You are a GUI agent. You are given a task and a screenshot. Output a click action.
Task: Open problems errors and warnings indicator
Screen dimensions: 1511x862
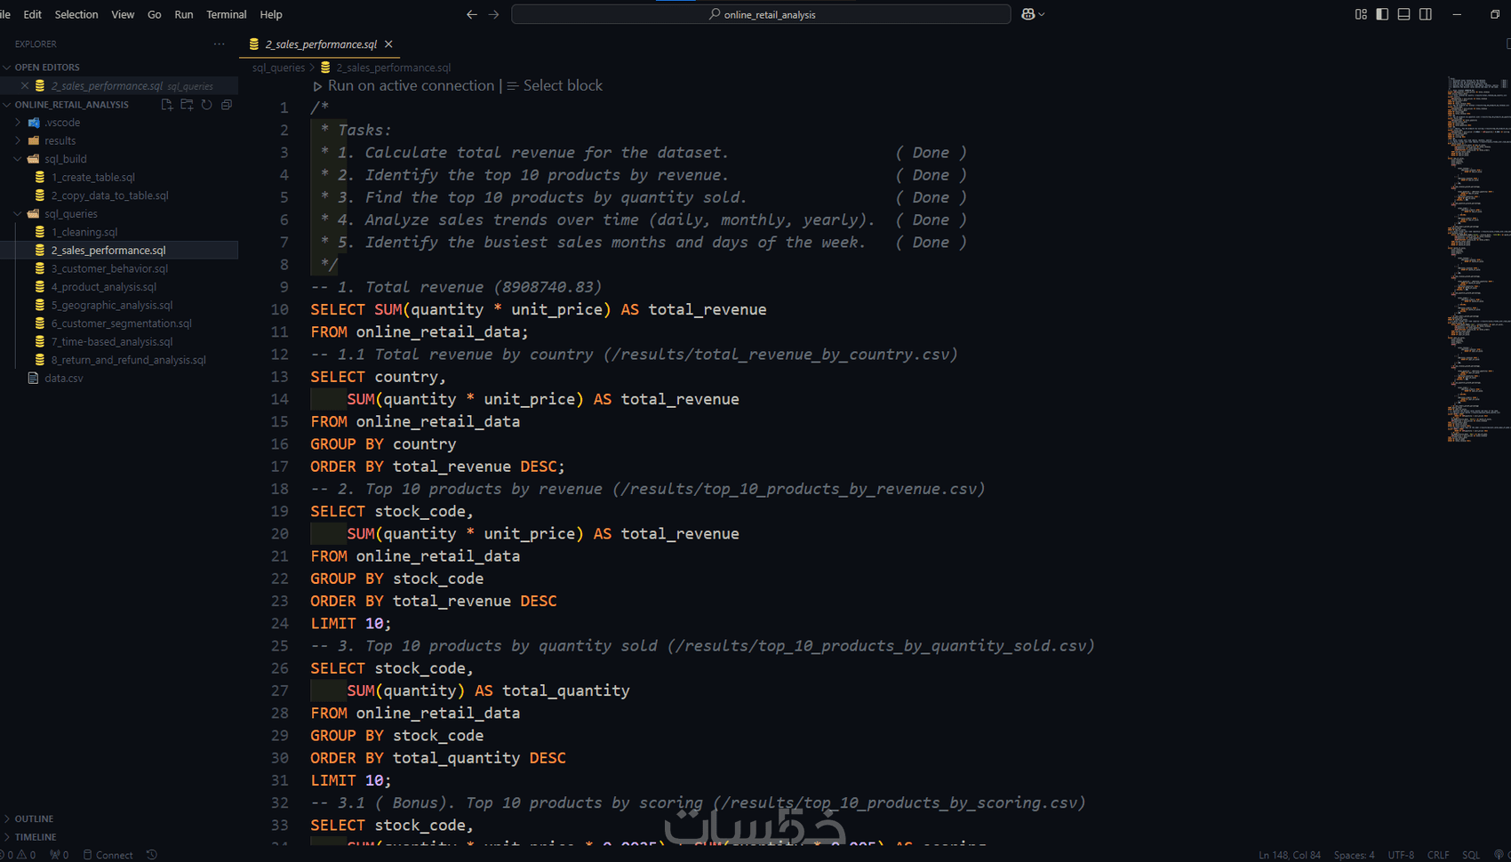[20, 855]
